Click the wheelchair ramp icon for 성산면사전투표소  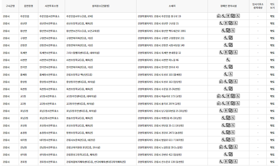pos(221,23)
